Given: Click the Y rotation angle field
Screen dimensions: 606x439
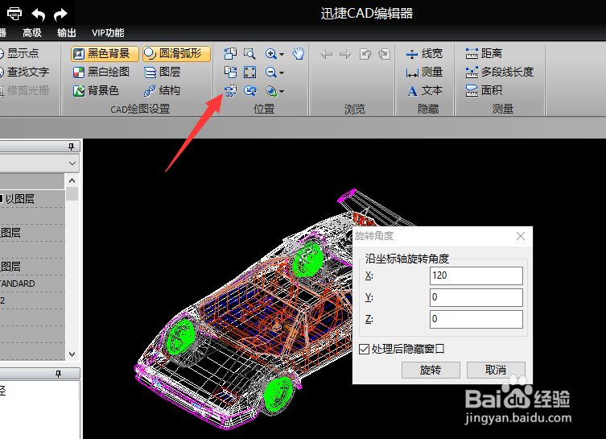Looking at the screenshot, I should [x=476, y=297].
